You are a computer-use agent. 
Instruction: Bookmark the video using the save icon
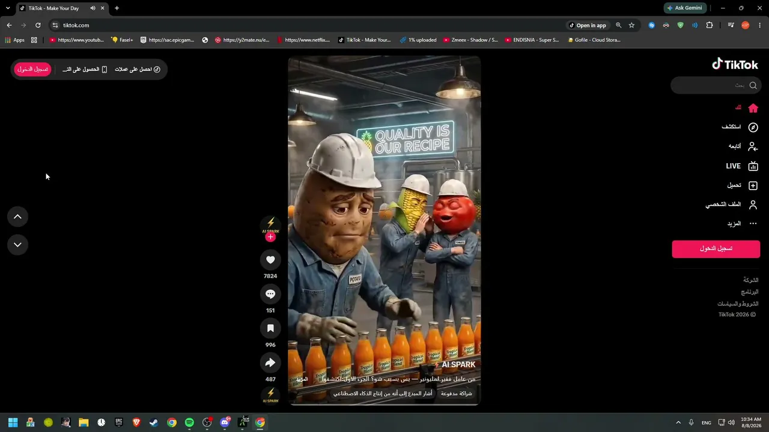pos(270,328)
